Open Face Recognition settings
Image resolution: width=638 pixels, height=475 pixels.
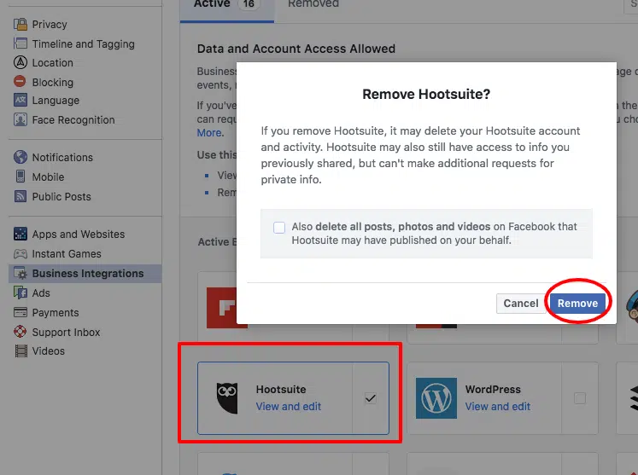pos(73,120)
